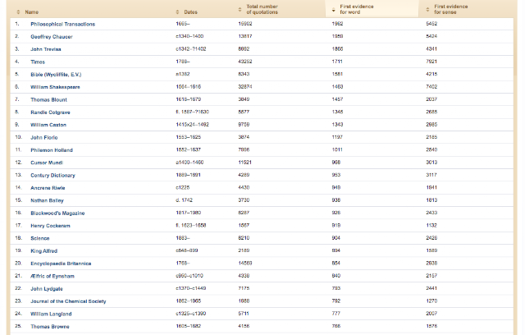Open Philemon Holland entry
This screenshot has height=335, width=525.
(52, 150)
